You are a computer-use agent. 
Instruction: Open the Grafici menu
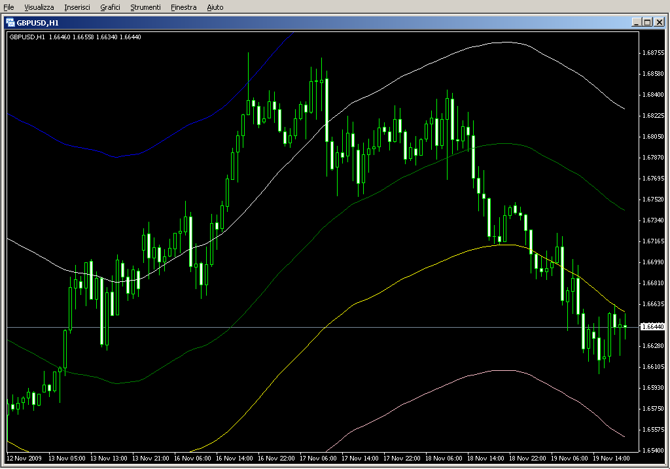[x=110, y=7]
